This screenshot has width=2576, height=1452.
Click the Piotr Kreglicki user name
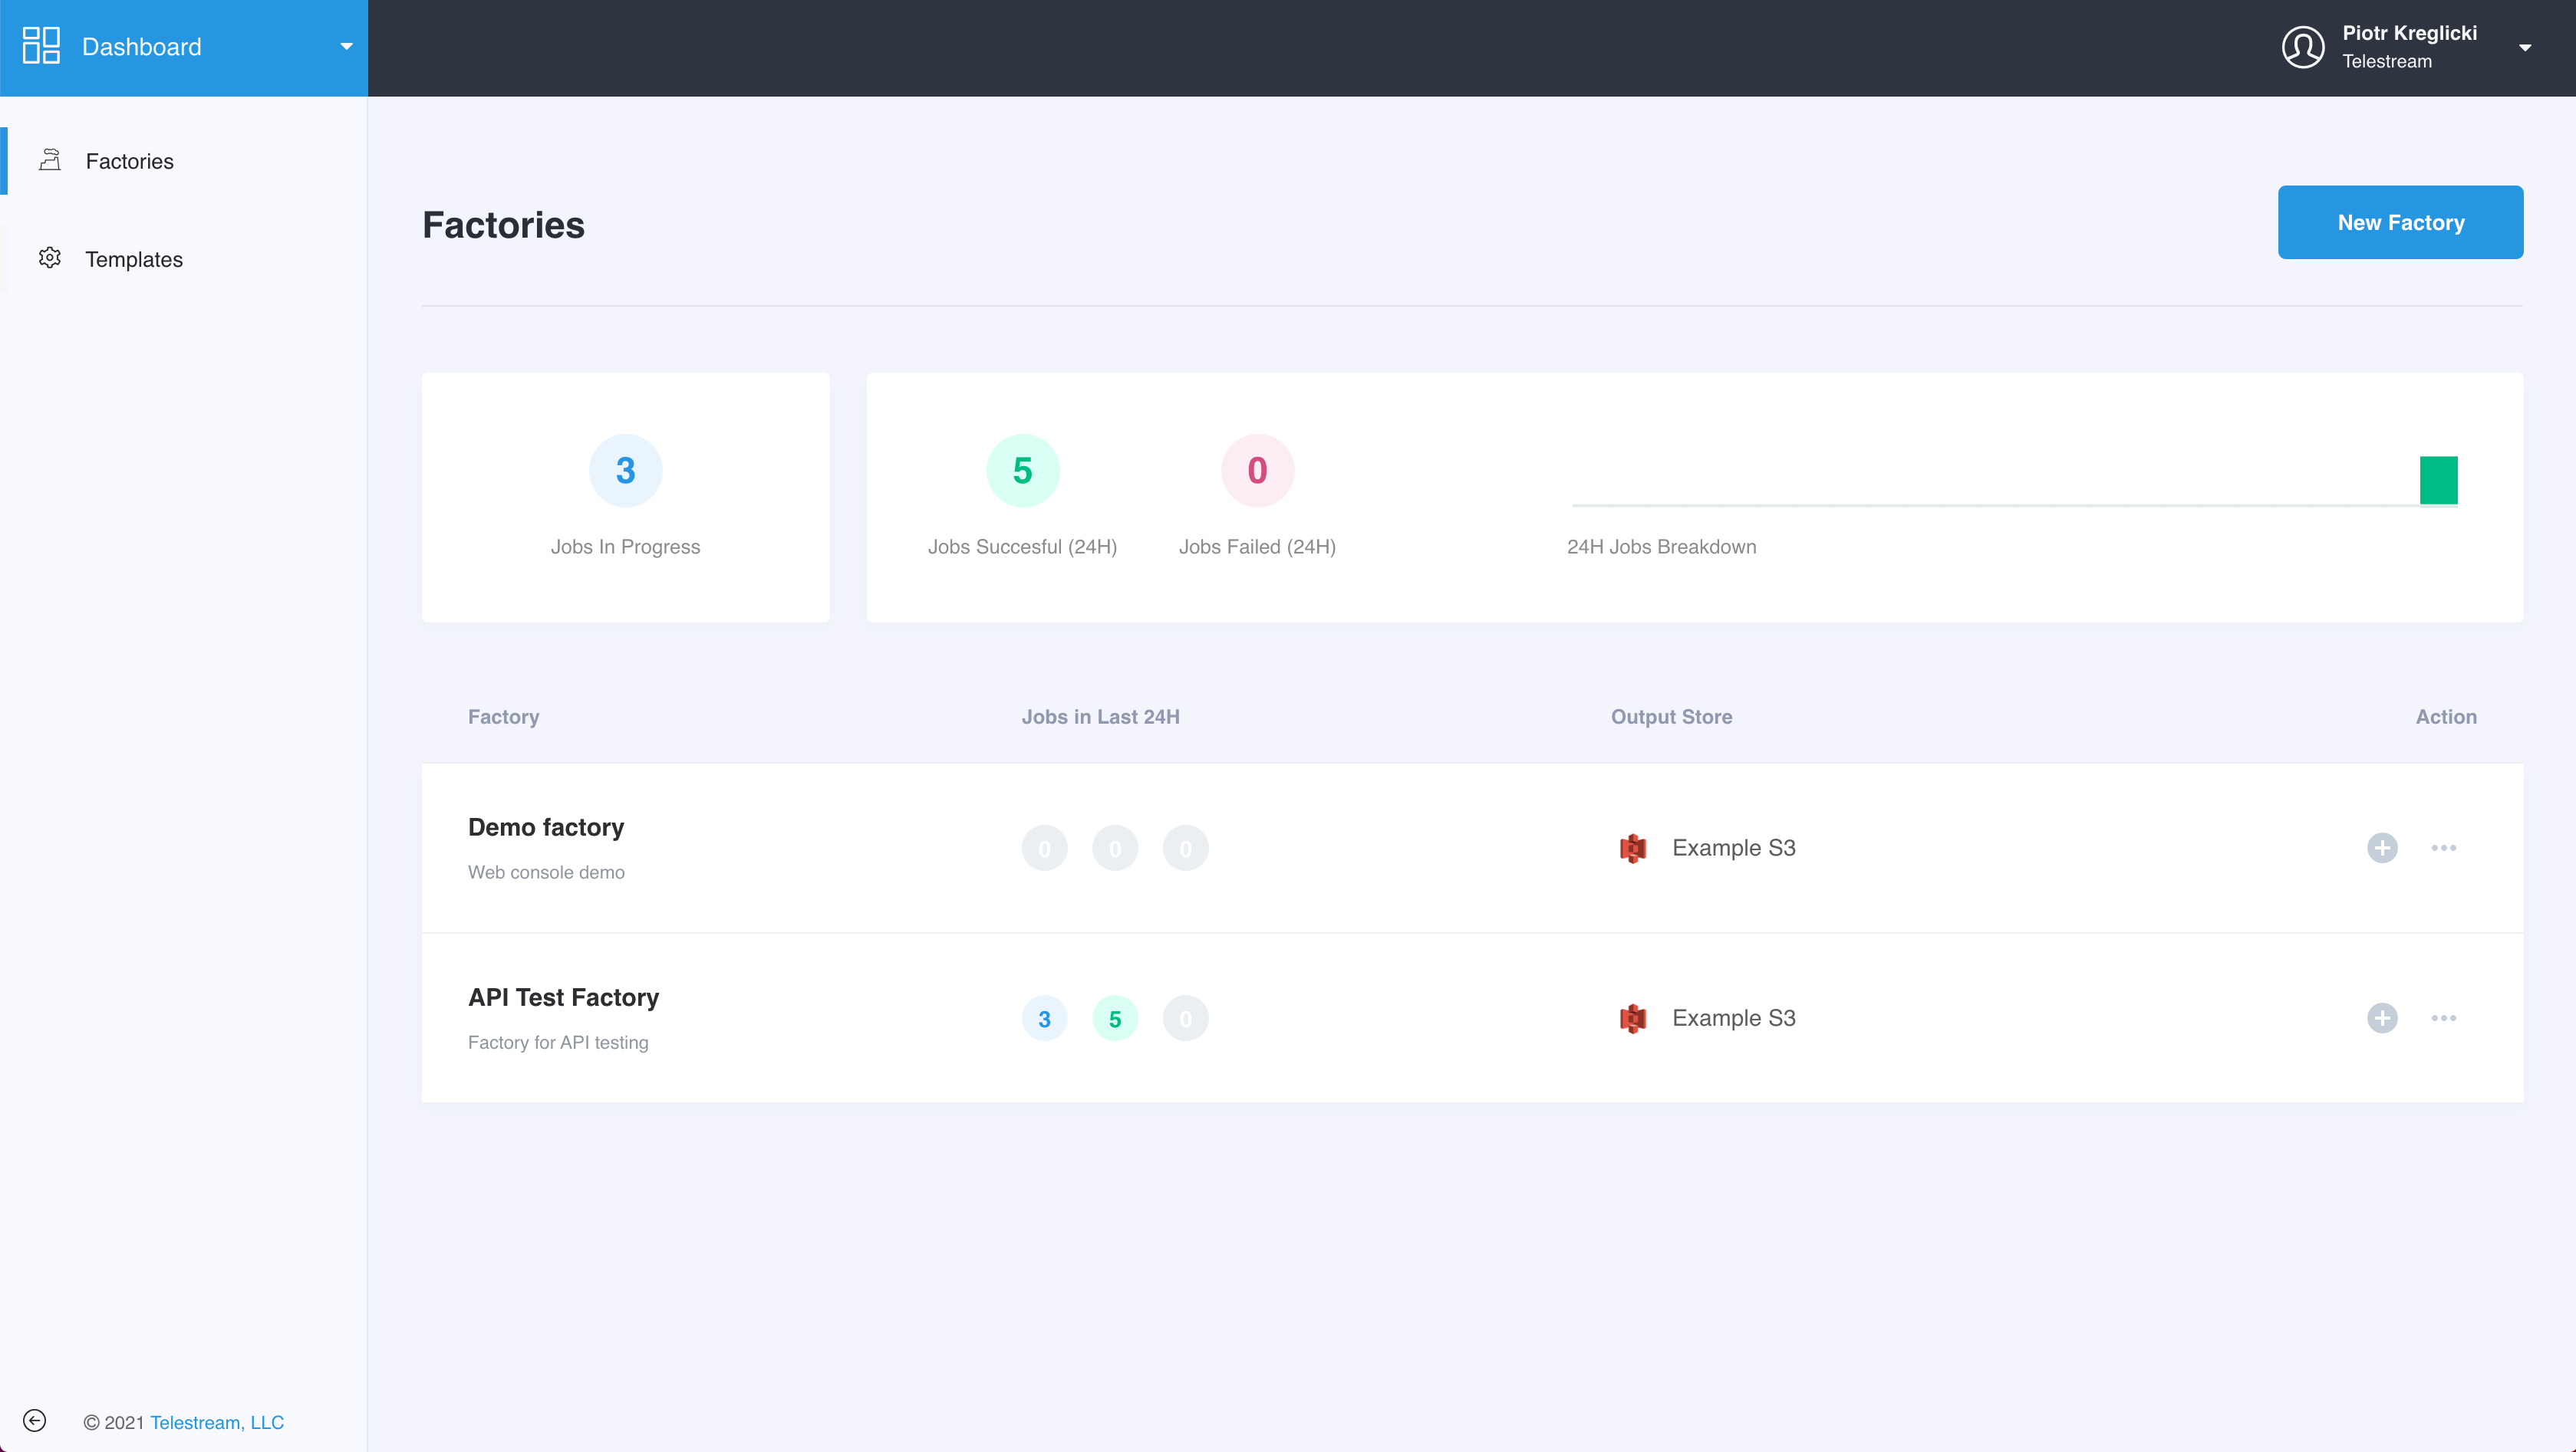pyautogui.click(x=2409, y=33)
